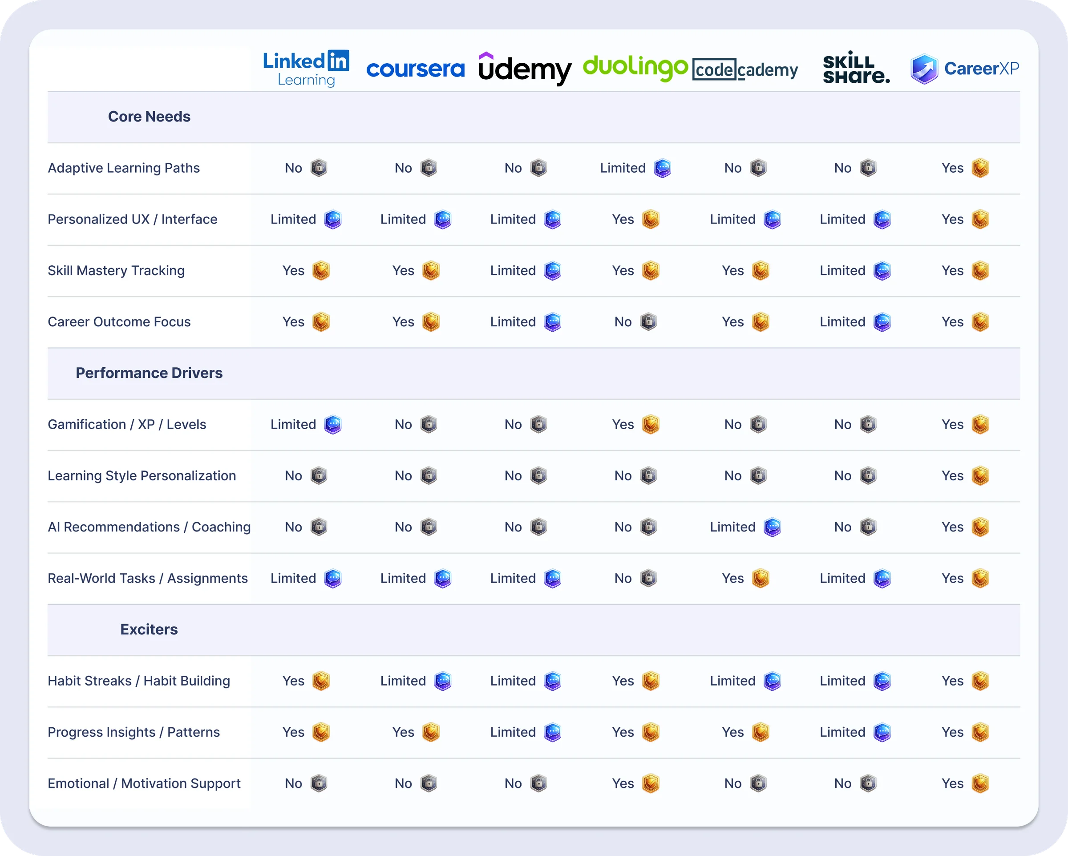Click the Udemy logo
The height and width of the screenshot is (856, 1068).
[525, 69]
